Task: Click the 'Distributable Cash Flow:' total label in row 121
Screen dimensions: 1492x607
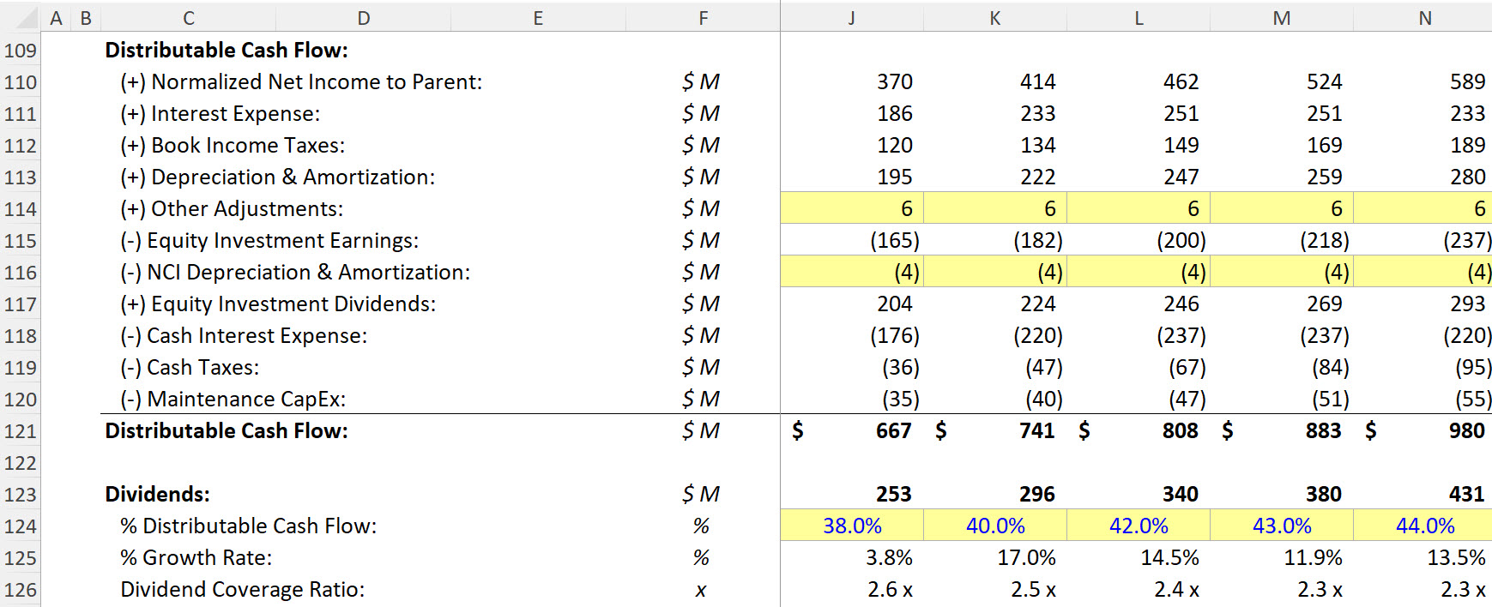Action: pyautogui.click(x=227, y=431)
